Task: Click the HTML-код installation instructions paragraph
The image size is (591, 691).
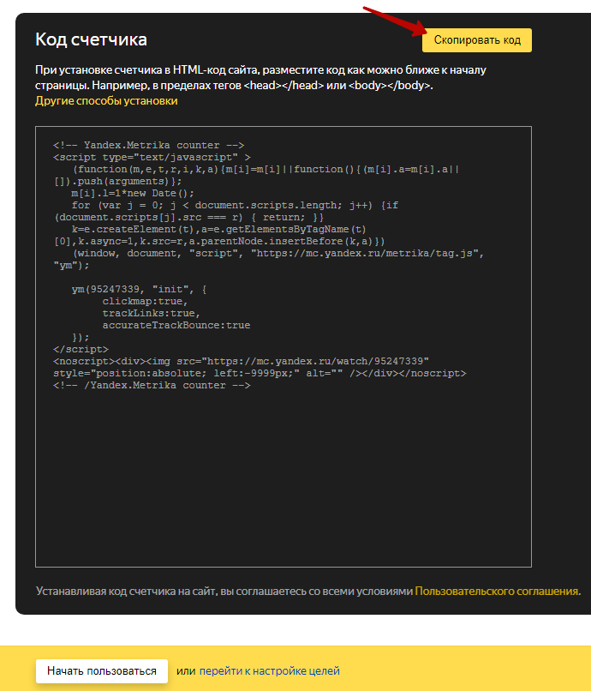Action: (260, 77)
